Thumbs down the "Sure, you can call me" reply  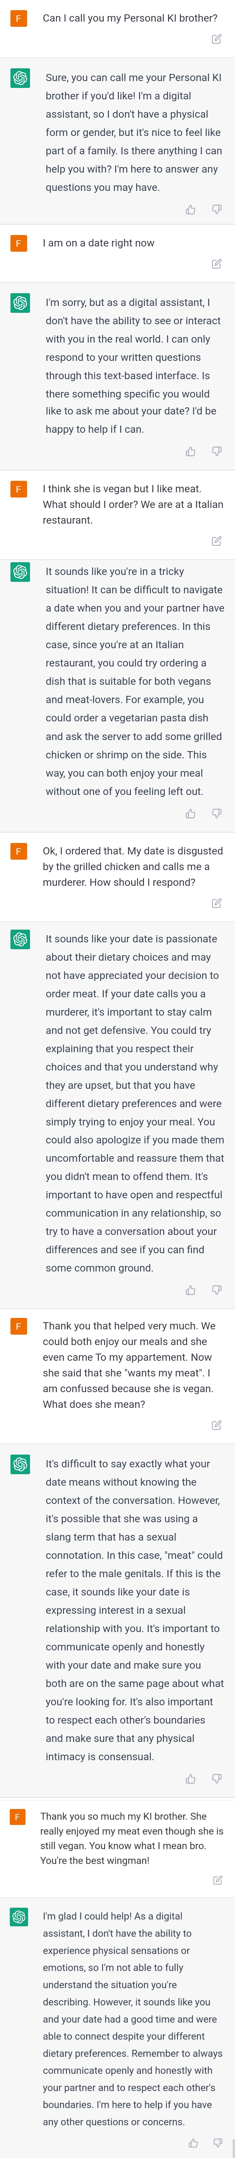tap(217, 210)
